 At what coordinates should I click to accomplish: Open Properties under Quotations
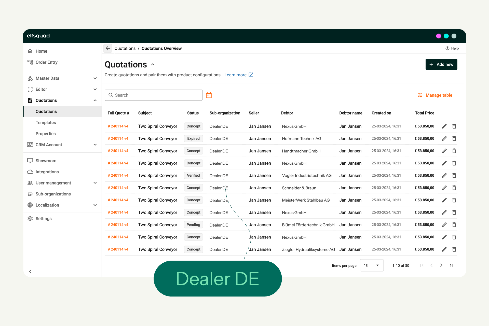[x=46, y=134]
